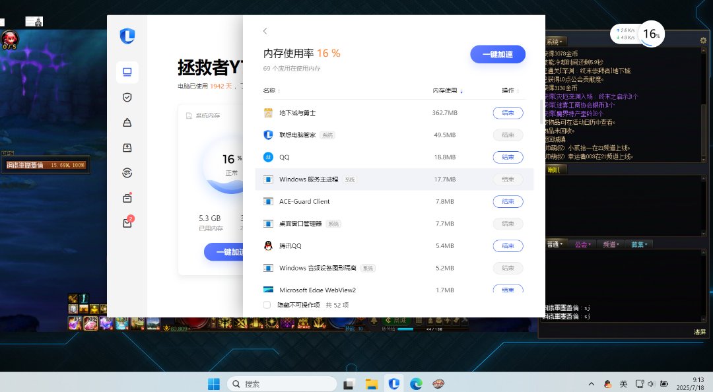Select the Microsoft Edge WebView2 process name
Image resolution: width=713 pixels, height=392 pixels.
318,290
